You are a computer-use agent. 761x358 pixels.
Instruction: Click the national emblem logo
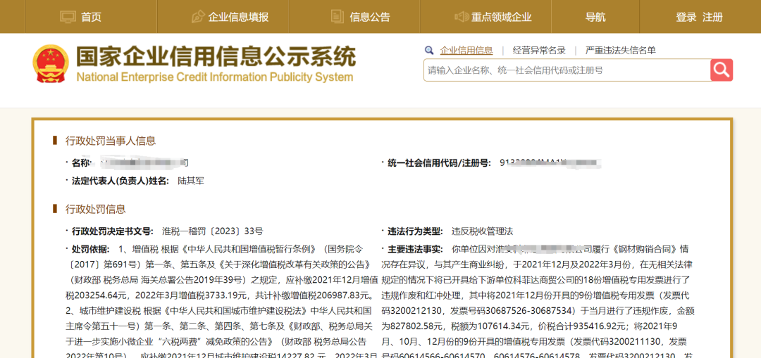[x=51, y=63]
